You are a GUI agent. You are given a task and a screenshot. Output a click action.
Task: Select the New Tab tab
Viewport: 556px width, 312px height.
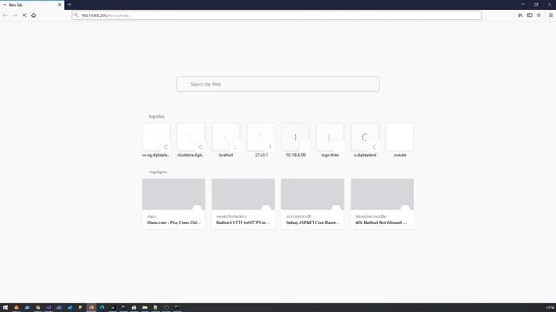32,5
